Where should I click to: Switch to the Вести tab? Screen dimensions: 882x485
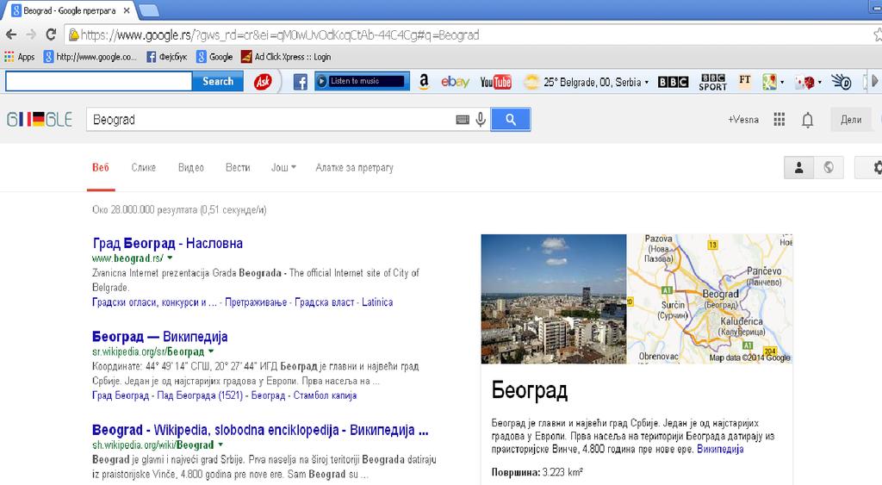238,168
